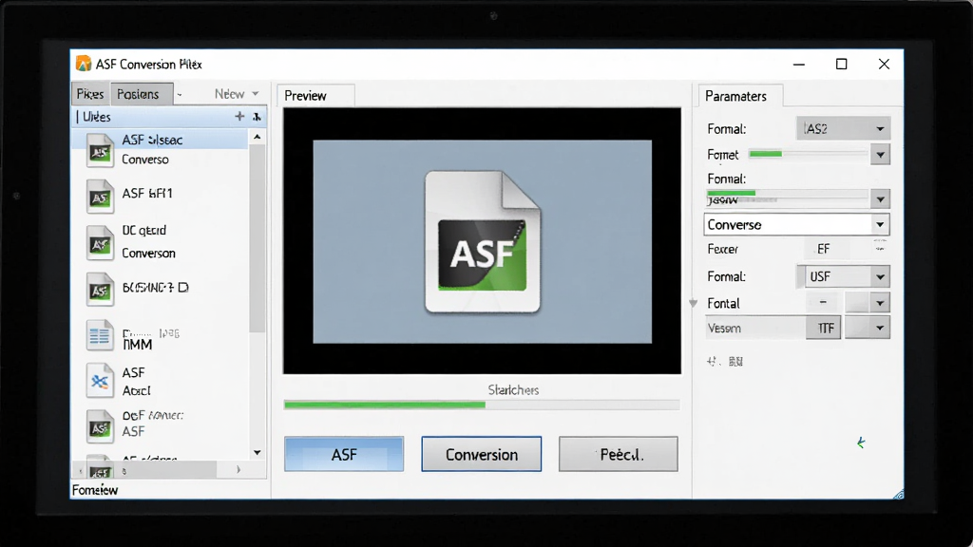Click the TTF button in Vesom row
The width and height of the screenshot is (973, 547).
[x=824, y=328]
